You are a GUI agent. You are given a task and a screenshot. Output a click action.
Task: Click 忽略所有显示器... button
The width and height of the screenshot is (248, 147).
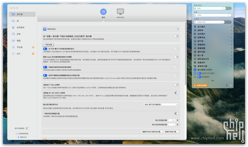click(171, 132)
